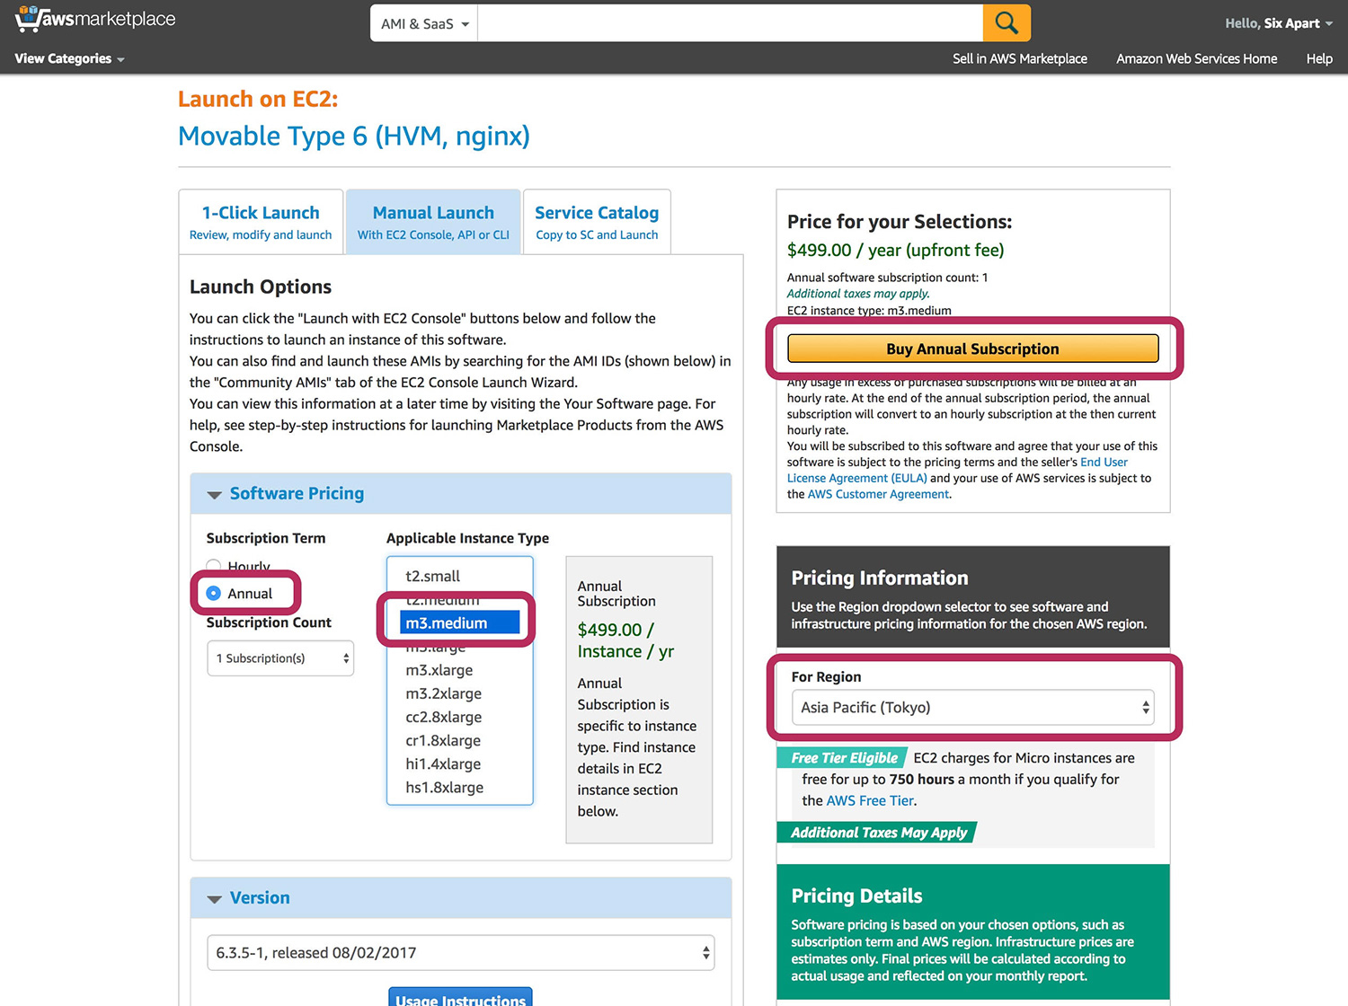Click the orange search magnifier button
Image resolution: width=1348 pixels, height=1006 pixels.
point(1007,23)
